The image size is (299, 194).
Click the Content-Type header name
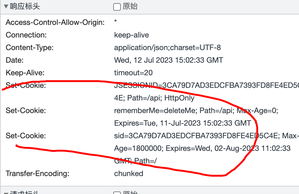click(30, 48)
